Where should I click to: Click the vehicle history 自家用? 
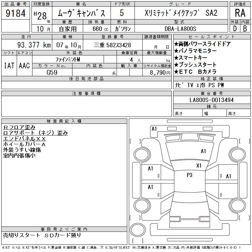tap(68, 29)
